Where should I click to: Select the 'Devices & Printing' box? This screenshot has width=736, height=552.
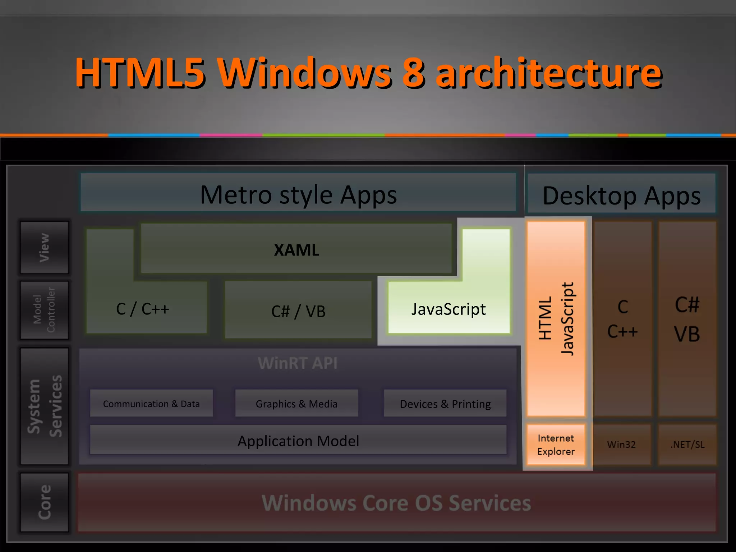coord(445,403)
